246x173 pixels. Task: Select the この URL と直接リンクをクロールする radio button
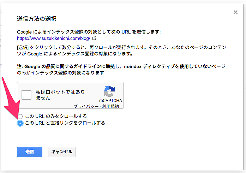20,123
